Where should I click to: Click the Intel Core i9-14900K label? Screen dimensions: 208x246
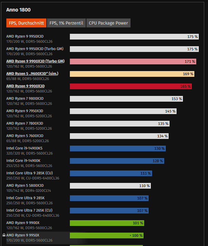click(23, 161)
